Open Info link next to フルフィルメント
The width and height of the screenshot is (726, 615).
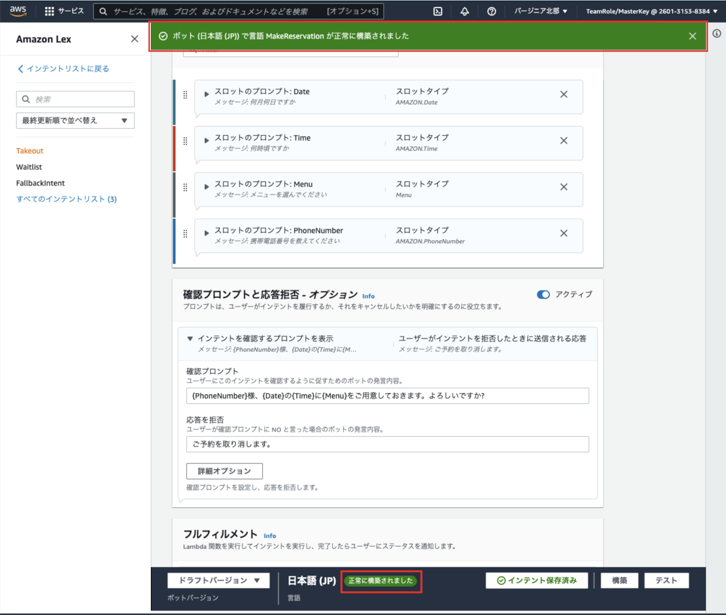point(270,536)
